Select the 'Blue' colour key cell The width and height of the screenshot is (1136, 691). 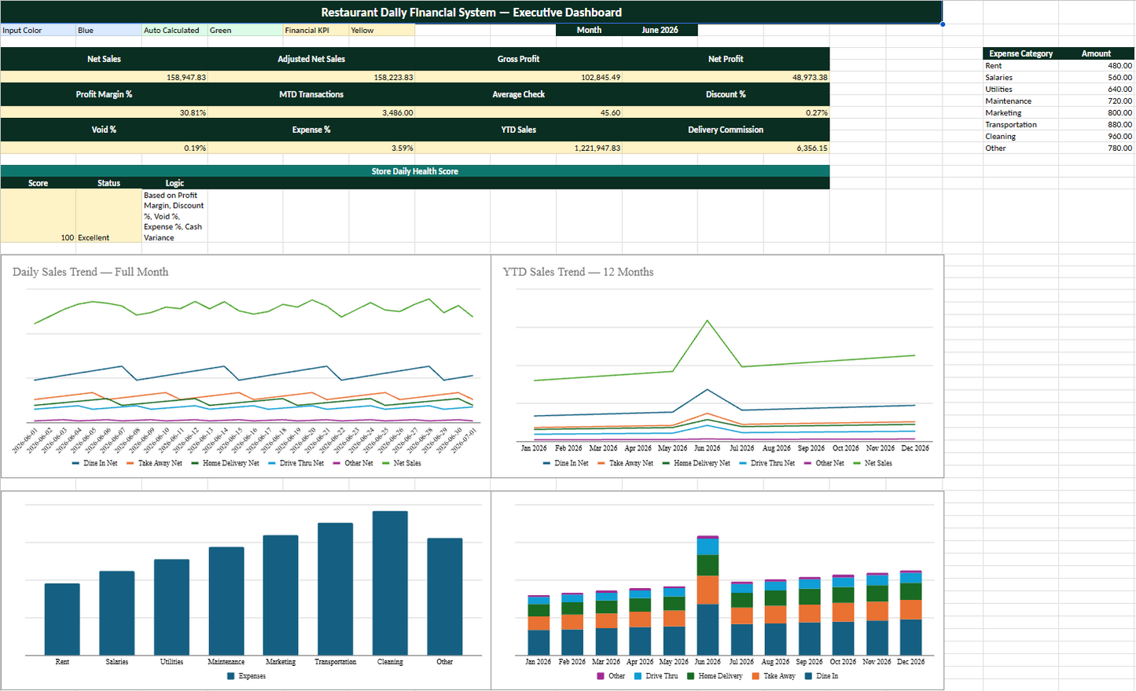pos(108,31)
